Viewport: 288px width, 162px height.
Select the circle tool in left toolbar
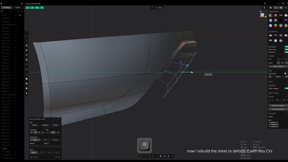pyautogui.click(x=27, y=45)
